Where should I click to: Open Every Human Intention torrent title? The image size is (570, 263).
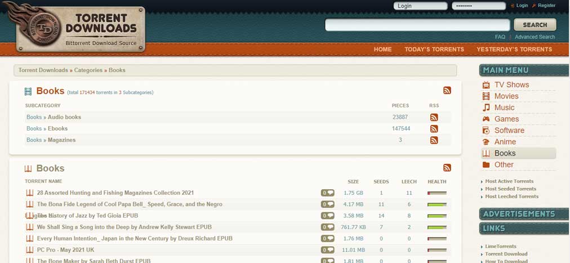135,239
